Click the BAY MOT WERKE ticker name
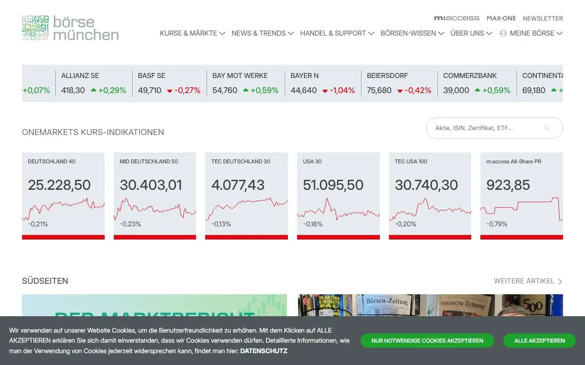Viewport: 585px width, 365px height. pos(240,76)
